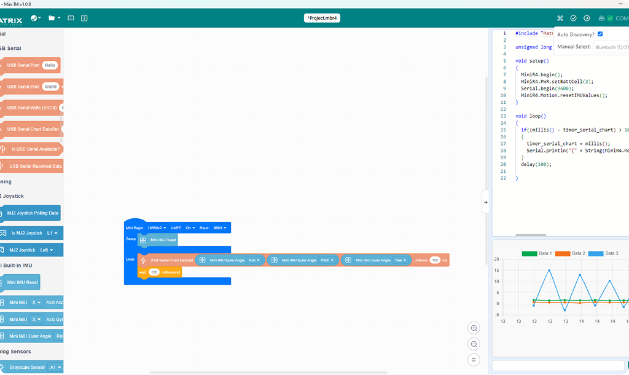The height and width of the screenshot is (375, 629).
Task: Open the Roll dropdown in Euler Angle block
Action: (x=254, y=260)
